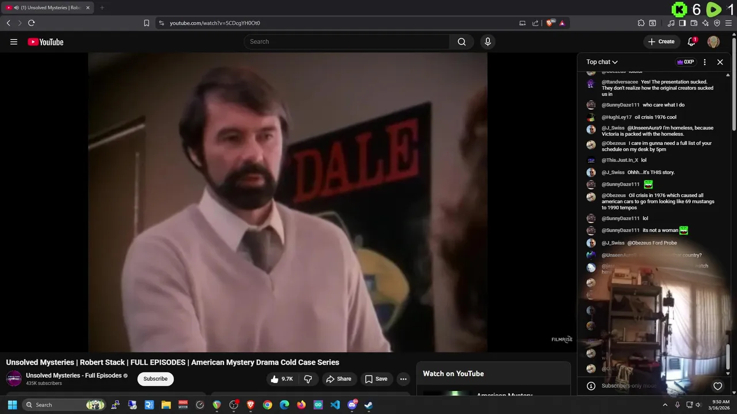Open site settings icon beside the URL
737x414 pixels.
161,23
